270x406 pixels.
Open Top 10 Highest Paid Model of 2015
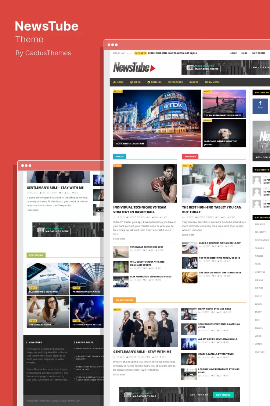coord(219,258)
